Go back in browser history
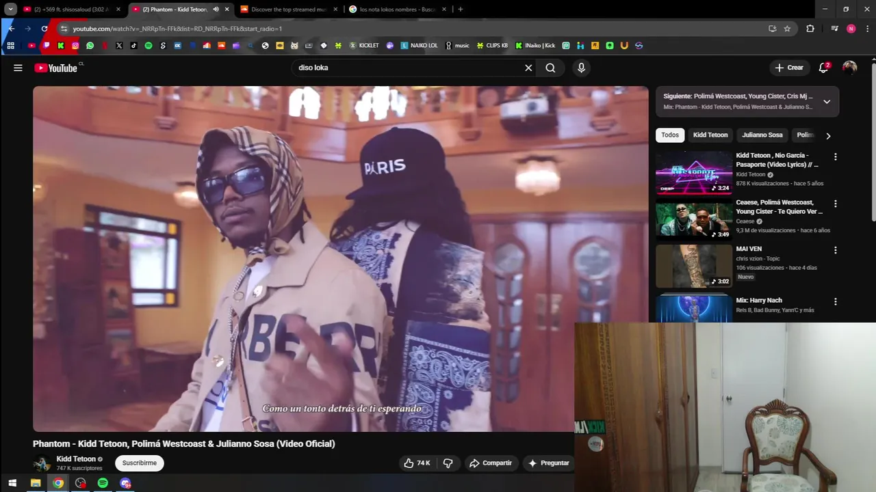876x492 pixels. [x=11, y=29]
